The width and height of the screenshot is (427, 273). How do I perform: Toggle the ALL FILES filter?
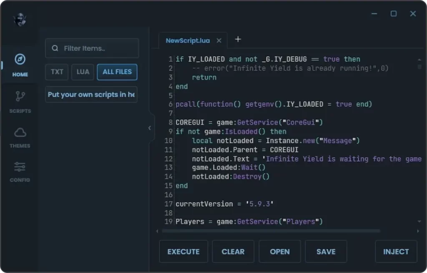tap(117, 72)
